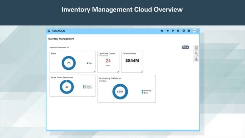Click the $854M on-hand value
Image resolution: width=245 pixels, height=138 pixels.
pos(132,61)
